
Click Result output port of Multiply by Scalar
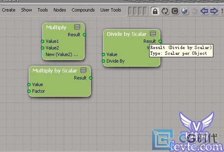90,78
